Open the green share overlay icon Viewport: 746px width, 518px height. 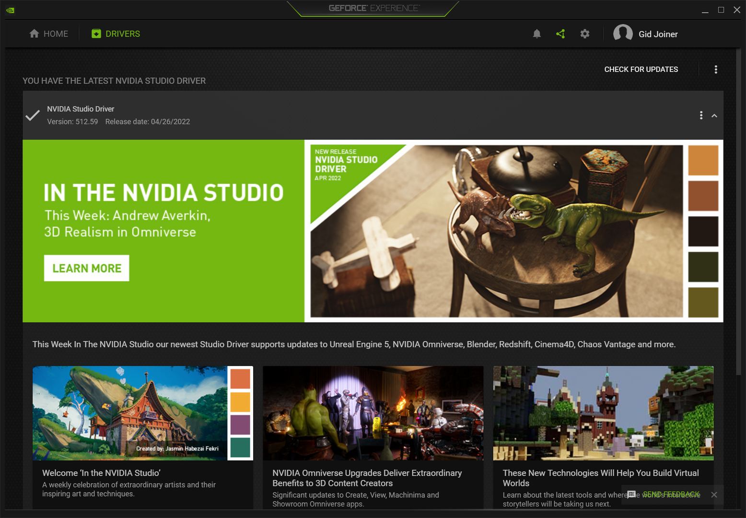[560, 34]
